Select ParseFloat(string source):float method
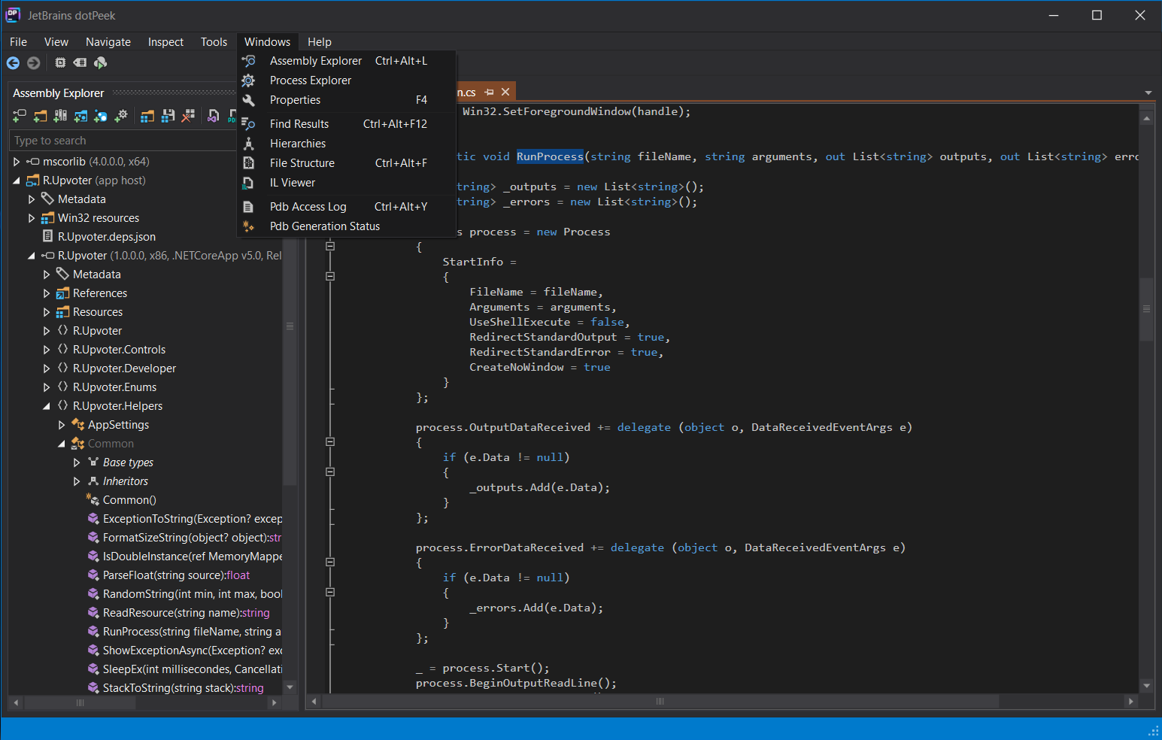The width and height of the screenshot is (1162, 740). (176, 575)
